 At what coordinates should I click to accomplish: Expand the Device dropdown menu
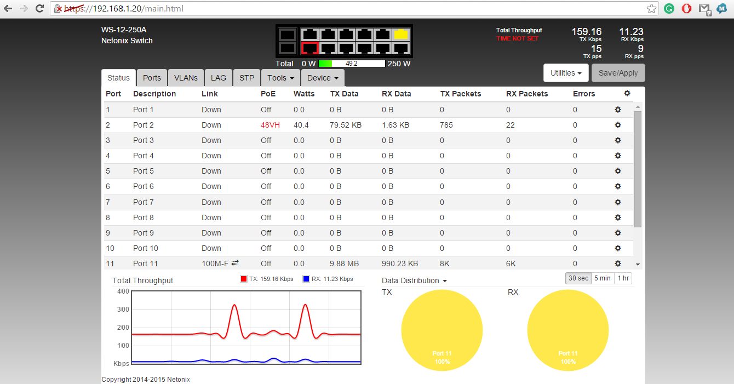323,78
